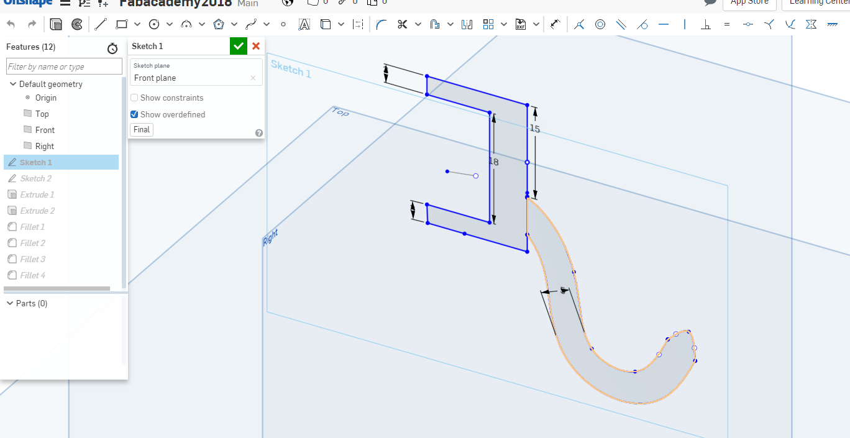850x438 pixels.
Task: Open the spline tool dropdown arrow
Action: [267, 25]
